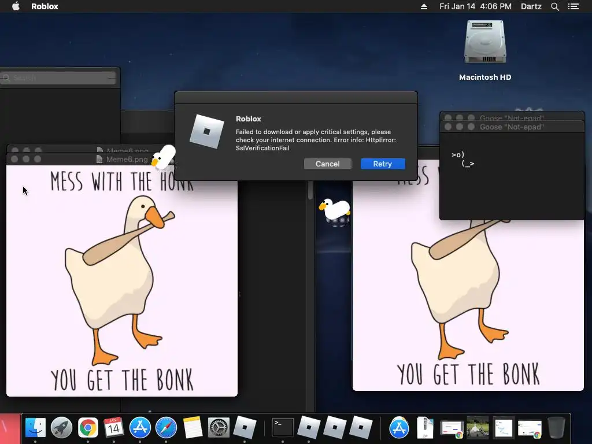Click the file icon beside front Meme6.png title
The image size is (592, 444).
click(x=99, y=160)
